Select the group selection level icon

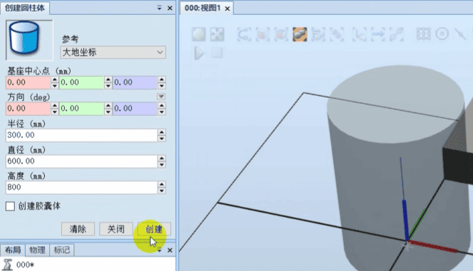click(337, 34)
